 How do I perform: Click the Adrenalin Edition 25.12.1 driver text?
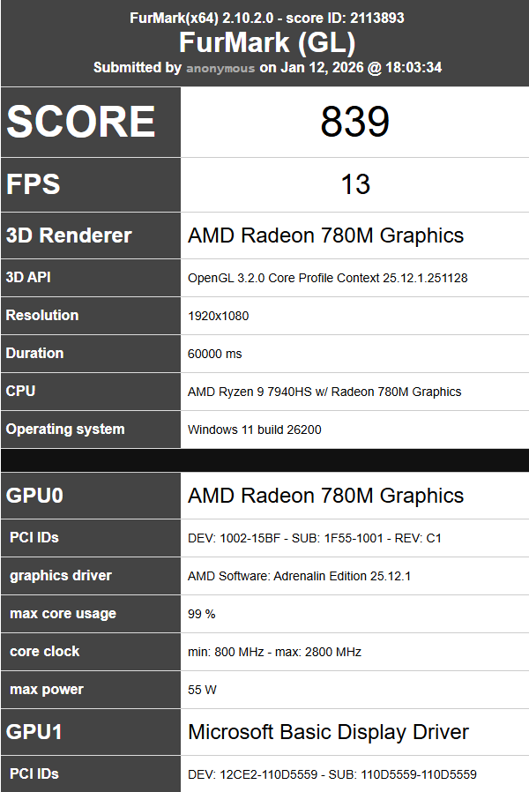[300, 576]
